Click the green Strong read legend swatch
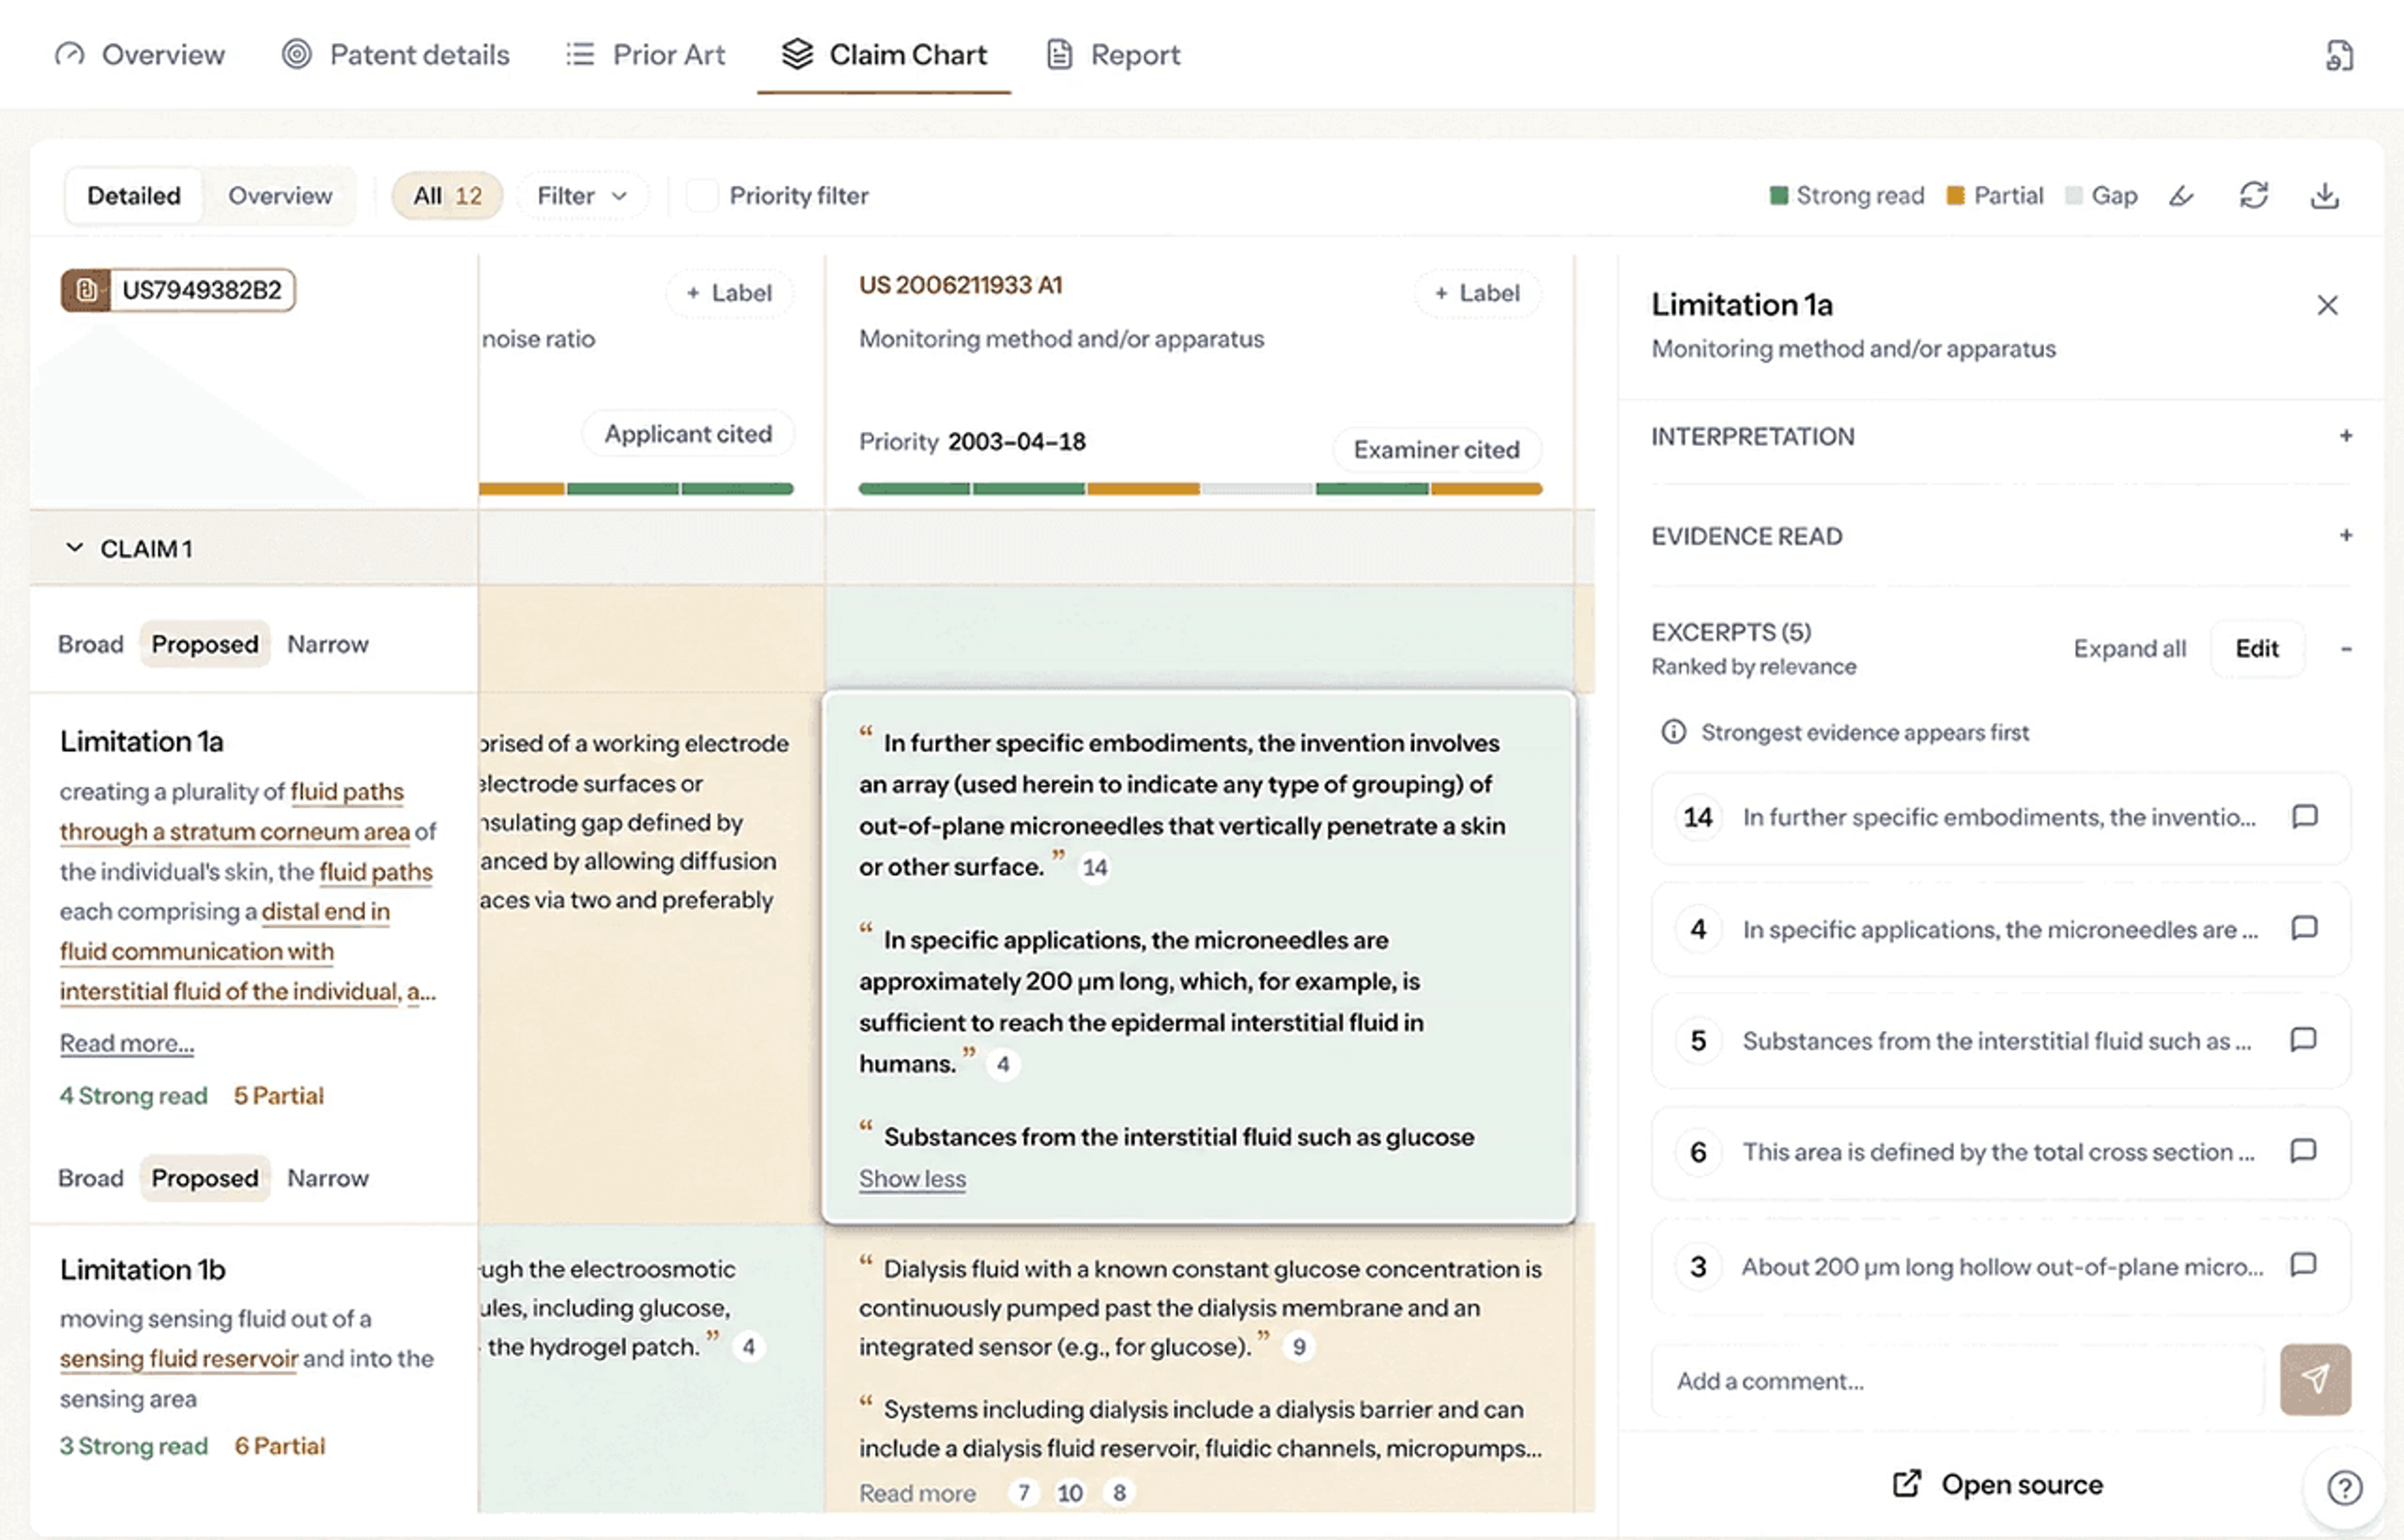2404x1540 pixels. pyautogui.click(x=1778, y=196)
